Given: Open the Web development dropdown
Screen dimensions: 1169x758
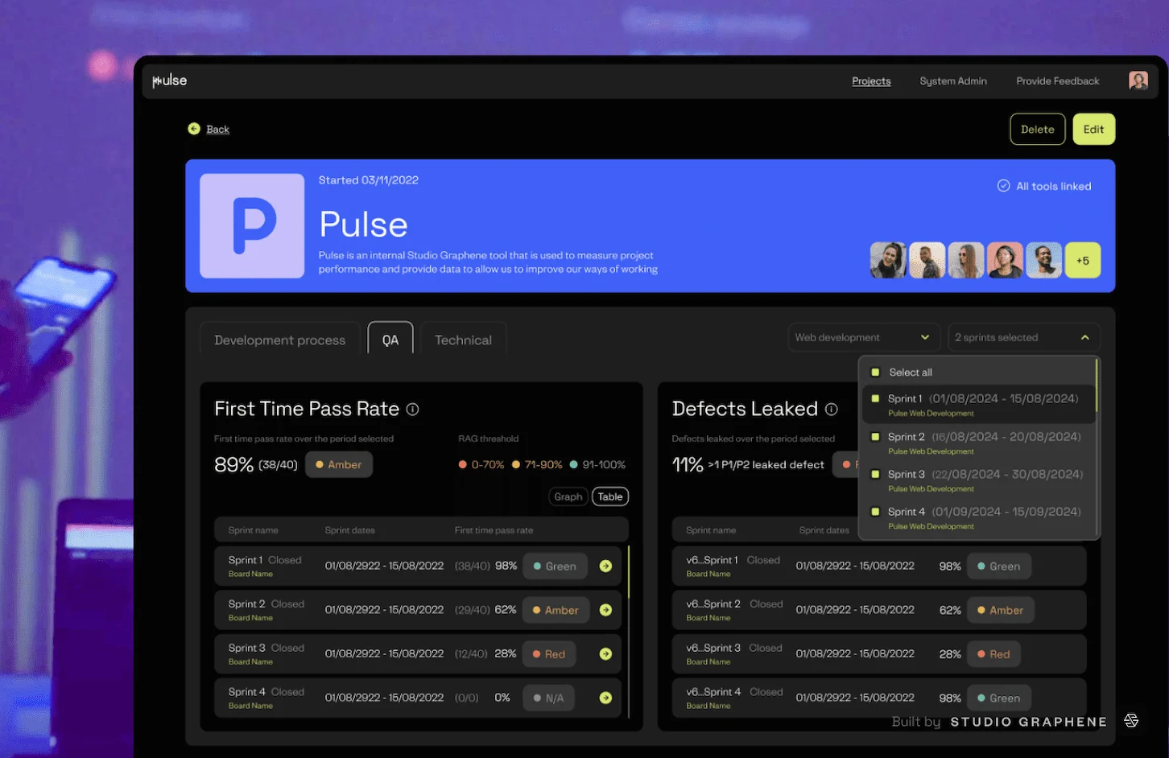Looking at the screenshot, I should pyautogui.click(x=863, y=337).
